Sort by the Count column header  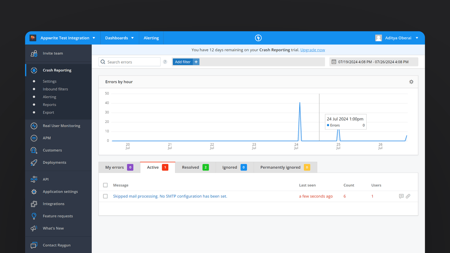pos(349,185)
